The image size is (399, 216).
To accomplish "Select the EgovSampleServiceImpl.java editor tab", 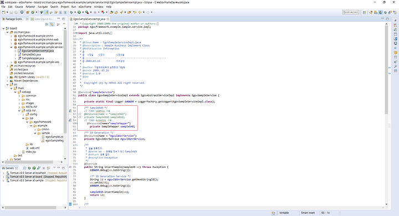I will tap(89, 19).
